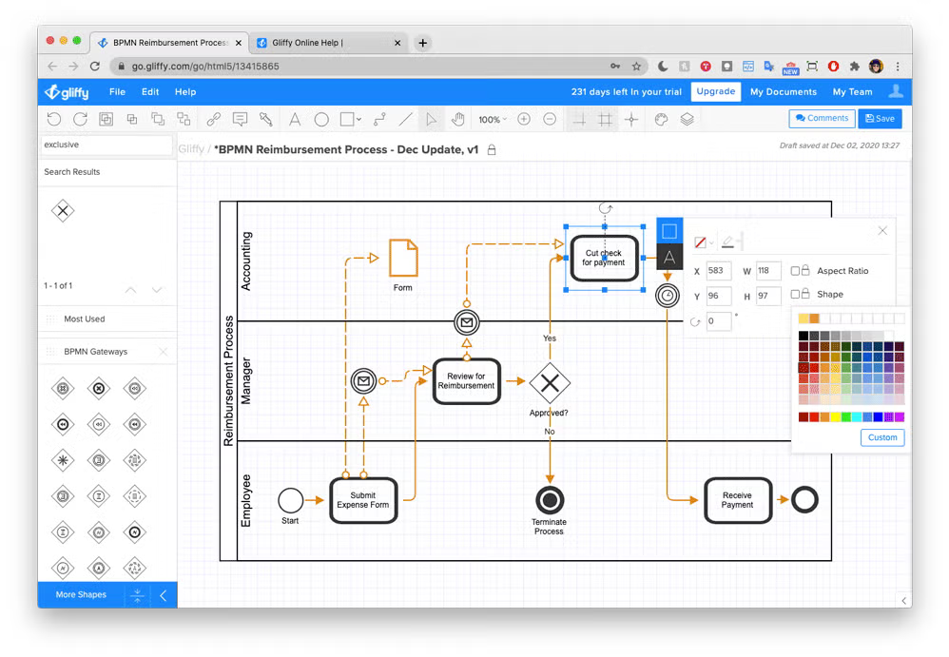Screen dimensions: 949x657
Task: Select the Ellipse shape tool
Action: point(321,119)
